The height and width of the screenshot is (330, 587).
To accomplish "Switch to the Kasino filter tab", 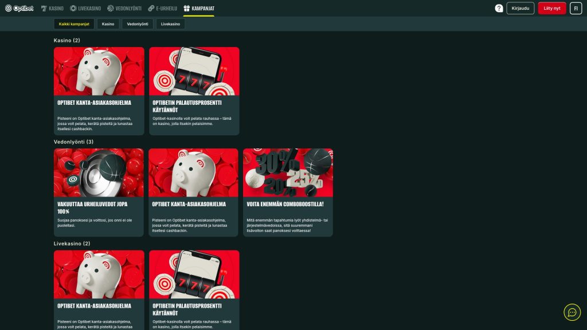I will pyautogui.click(x=108, y=24).
